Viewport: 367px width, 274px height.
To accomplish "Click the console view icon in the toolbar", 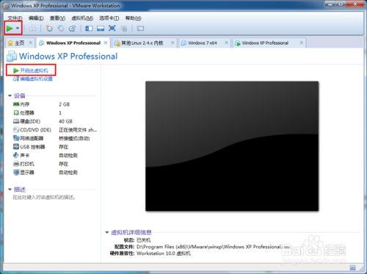I will [140, 29].
